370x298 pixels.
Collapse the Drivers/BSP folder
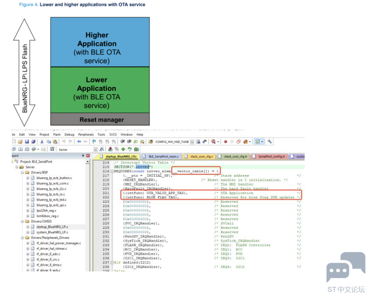[22, 172]
